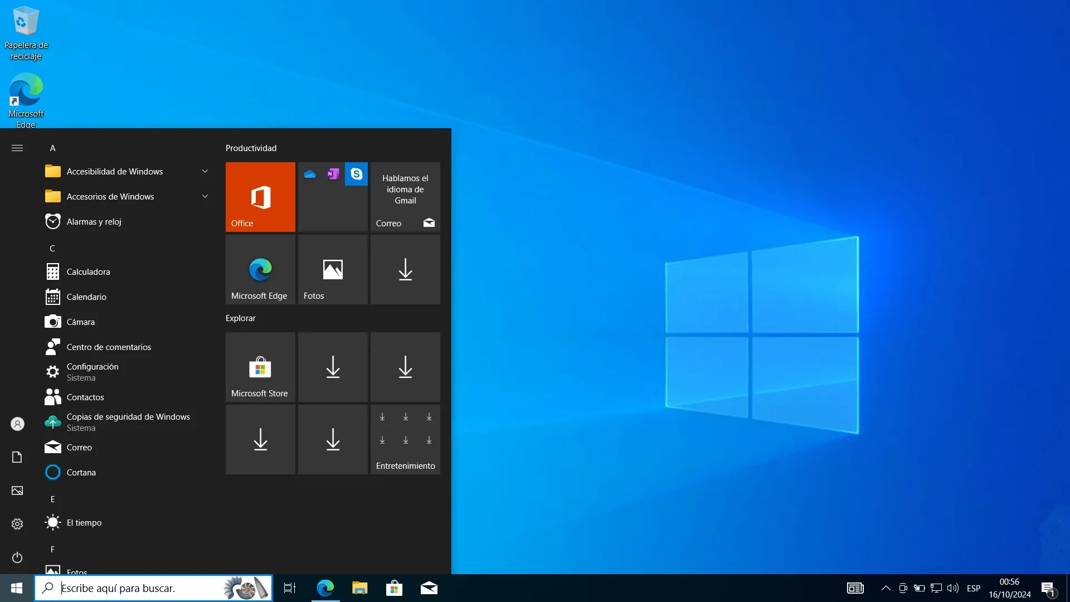Click the user account icon in sidebar
The height and width of the screenshot is (602, 1070).
click(x=17, y=424)
